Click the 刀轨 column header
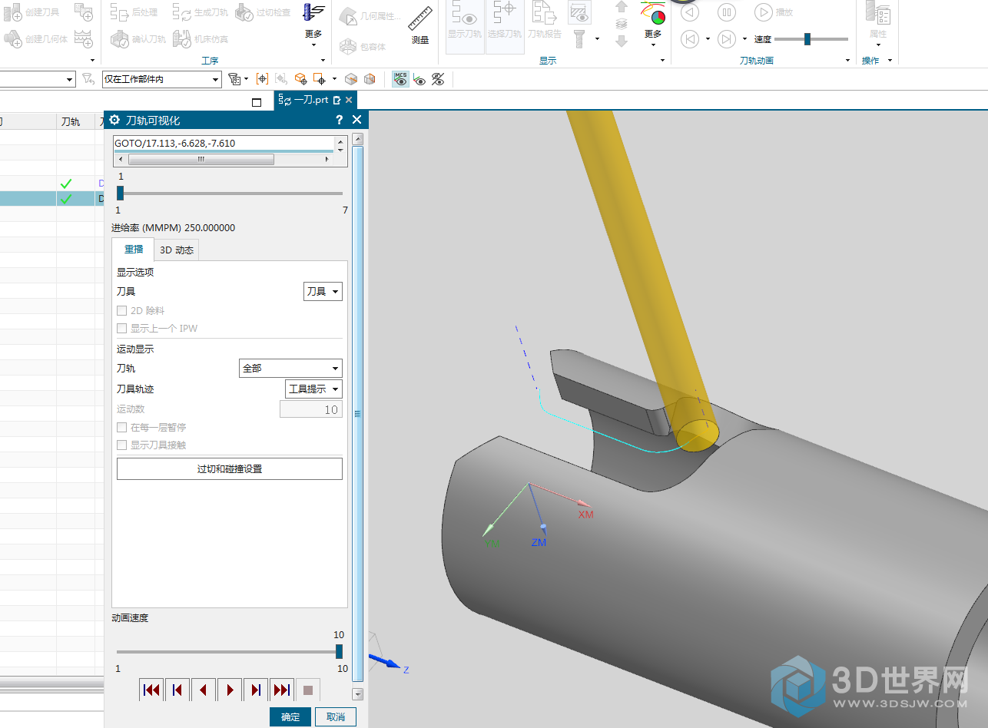This screenshot has width=988, height=728. (70, 121)
